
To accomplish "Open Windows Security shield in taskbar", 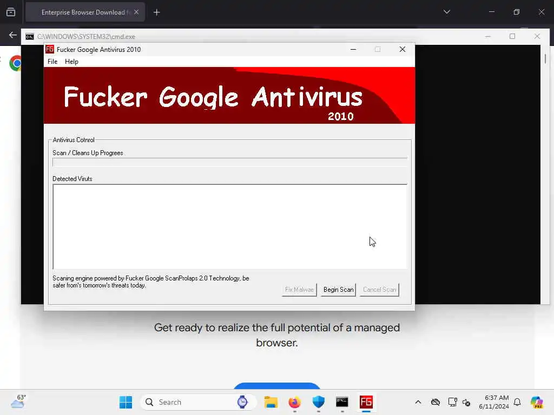I will click(x=318, y=402).
